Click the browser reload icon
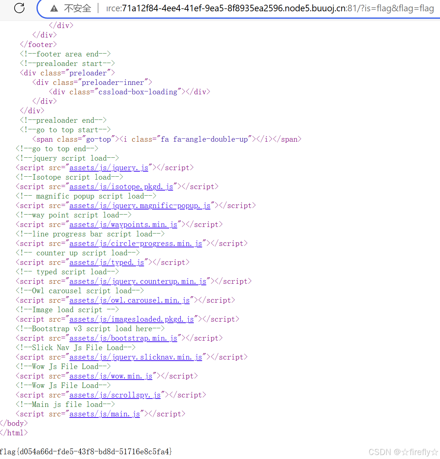Image resolution: width=440 pixels, height=459 pixels. tap(19, 8)
